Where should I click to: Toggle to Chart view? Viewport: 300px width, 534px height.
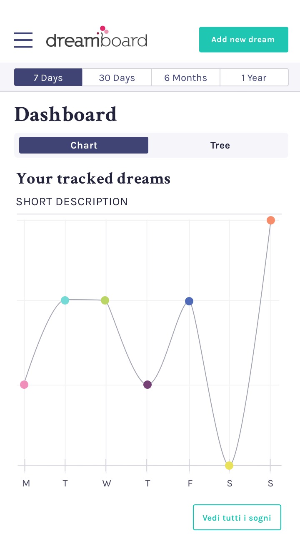pyautogui.click(x=84, y=145)
